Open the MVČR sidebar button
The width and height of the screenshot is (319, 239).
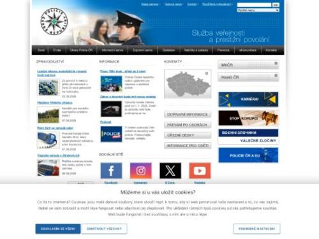pos(248,65)
